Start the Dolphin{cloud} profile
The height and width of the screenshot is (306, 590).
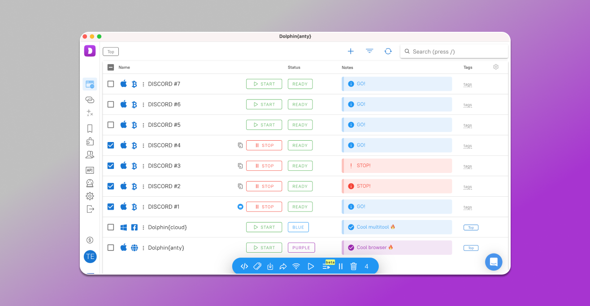click(264, 227)
